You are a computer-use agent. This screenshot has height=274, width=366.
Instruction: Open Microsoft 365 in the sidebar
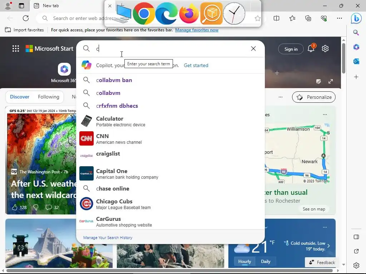coord(356,47)
